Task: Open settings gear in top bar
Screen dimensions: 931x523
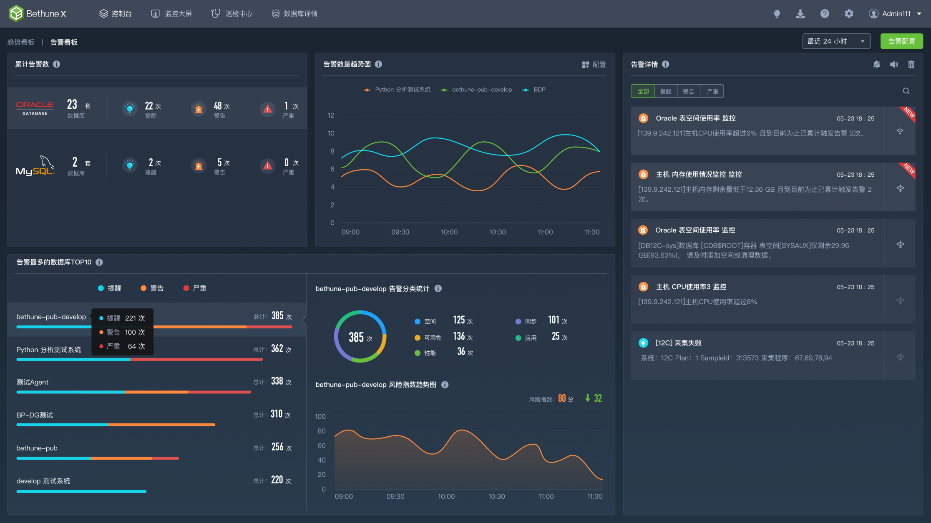Action: 848,14
